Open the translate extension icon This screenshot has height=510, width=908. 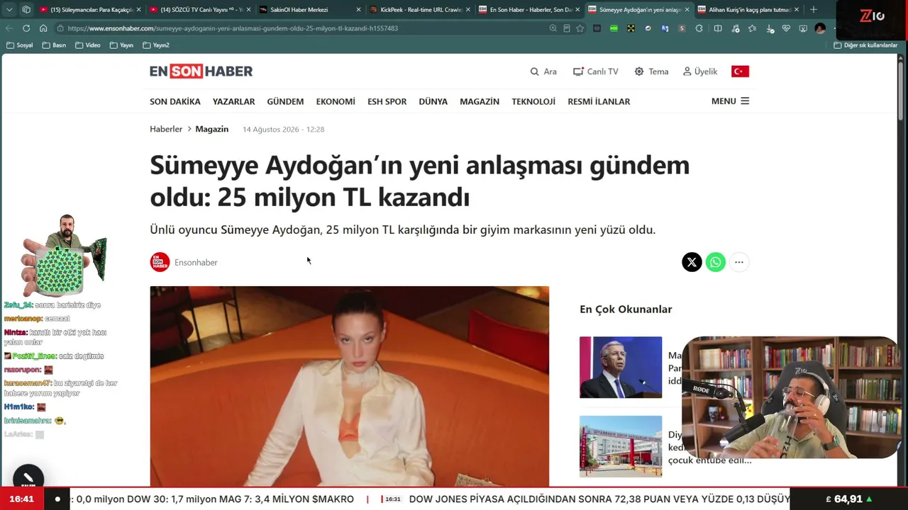pyautogui.click(x=665, y=28)
